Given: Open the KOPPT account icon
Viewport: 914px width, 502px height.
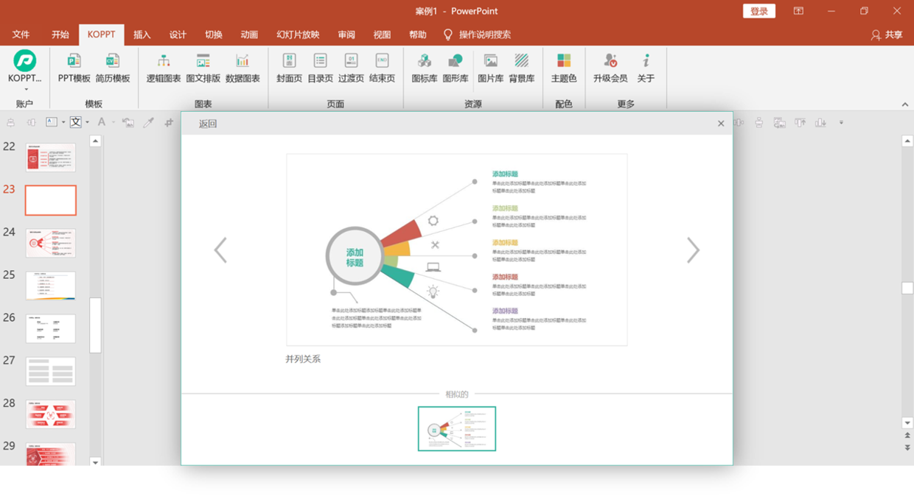Looking at the screenshot, I should point(24,60).
